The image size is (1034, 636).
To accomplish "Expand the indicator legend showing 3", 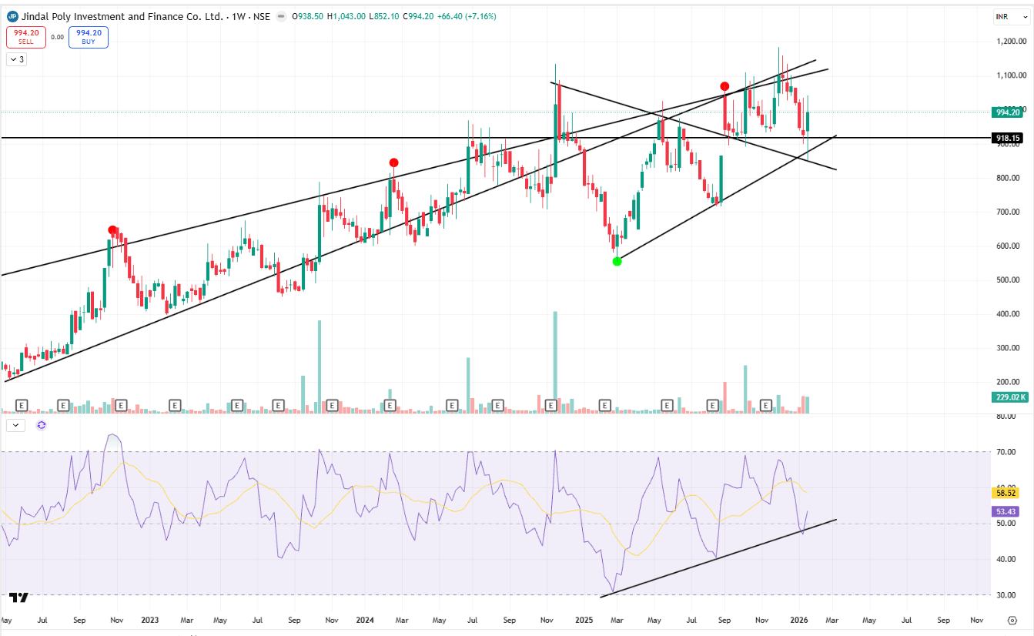I will (16, 59).
